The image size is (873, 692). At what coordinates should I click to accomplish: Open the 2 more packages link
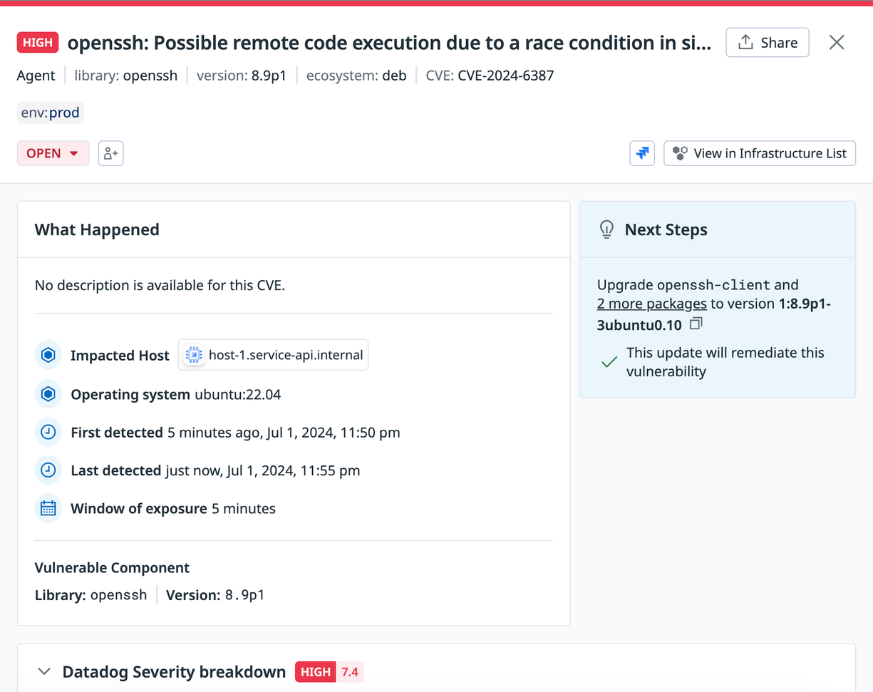point(651,304)
